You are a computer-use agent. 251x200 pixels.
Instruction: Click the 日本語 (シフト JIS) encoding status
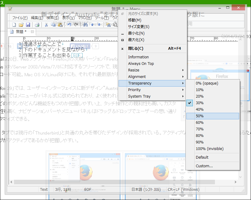[x=146, y=190]
